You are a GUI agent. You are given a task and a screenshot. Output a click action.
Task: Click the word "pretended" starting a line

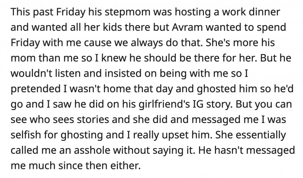pyautogui.click(x=35, y=89)
